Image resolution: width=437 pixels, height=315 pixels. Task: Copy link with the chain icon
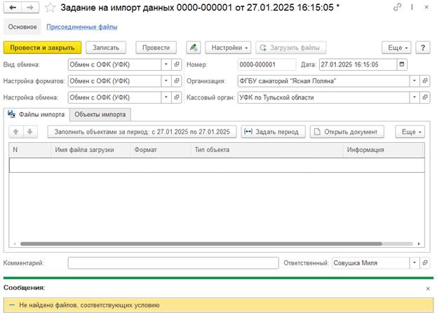click(397, 7)
